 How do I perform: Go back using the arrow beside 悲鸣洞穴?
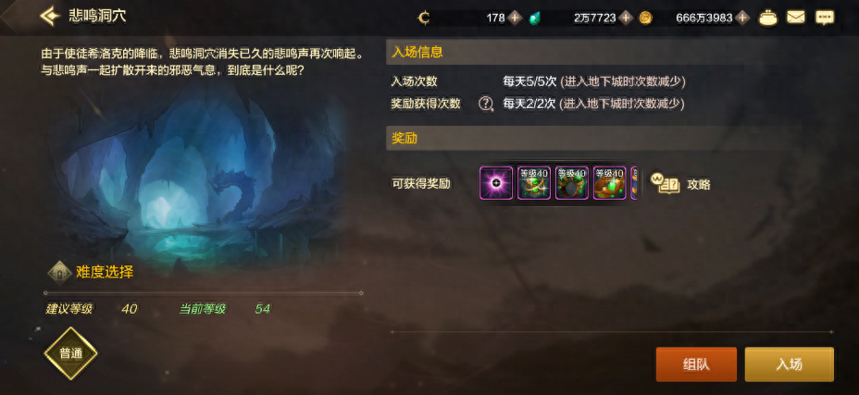[x=50, y=17]
